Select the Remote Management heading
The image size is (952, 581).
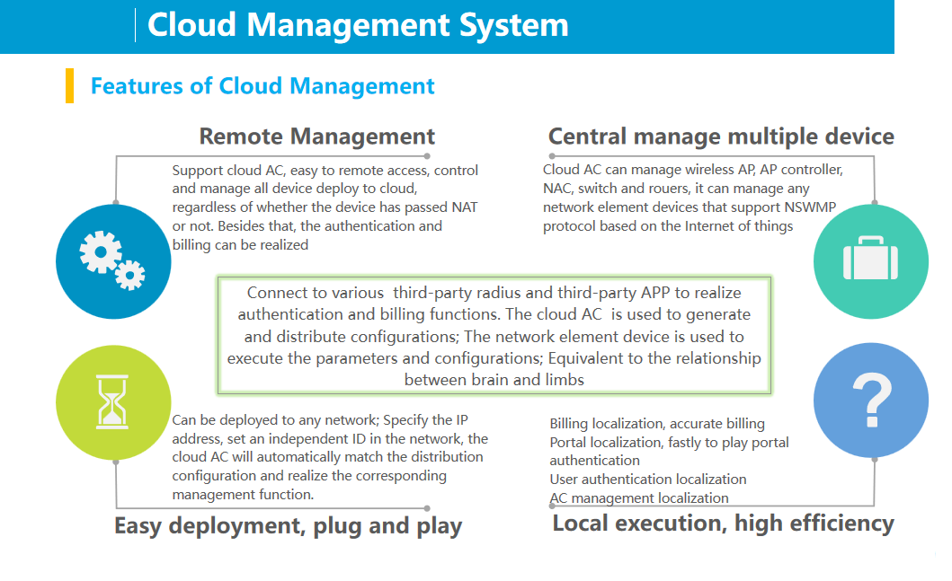tap(316, 136)
